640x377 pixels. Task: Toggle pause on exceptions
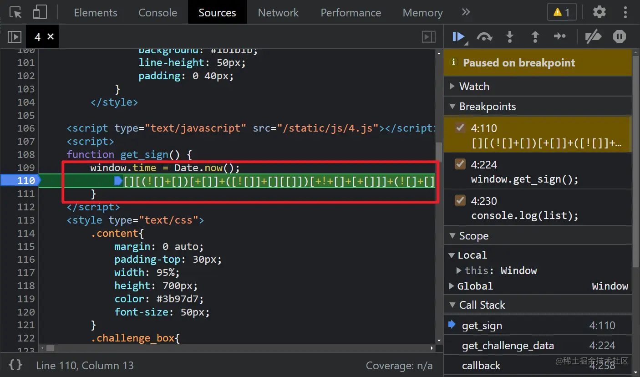coord(620,36)
